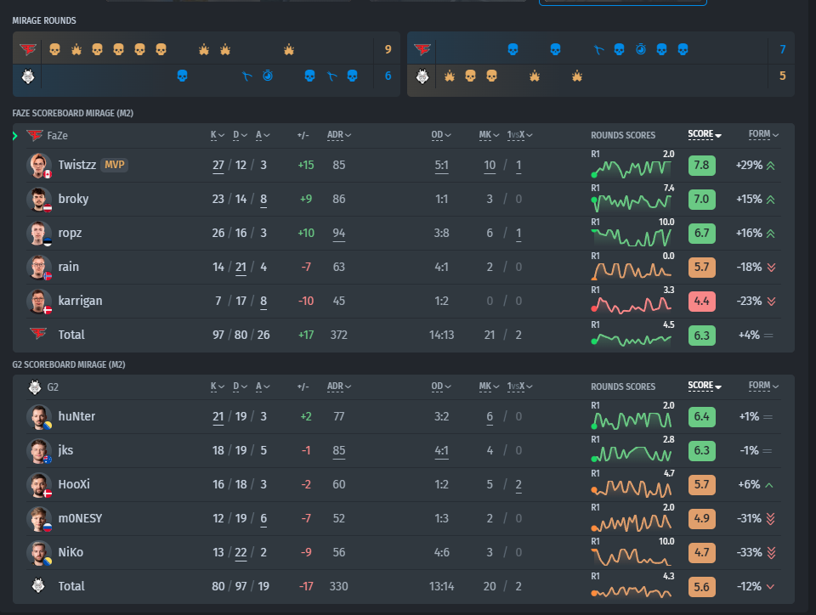
Task: Click jks opening duels 4:1
Action: point(441,451)
